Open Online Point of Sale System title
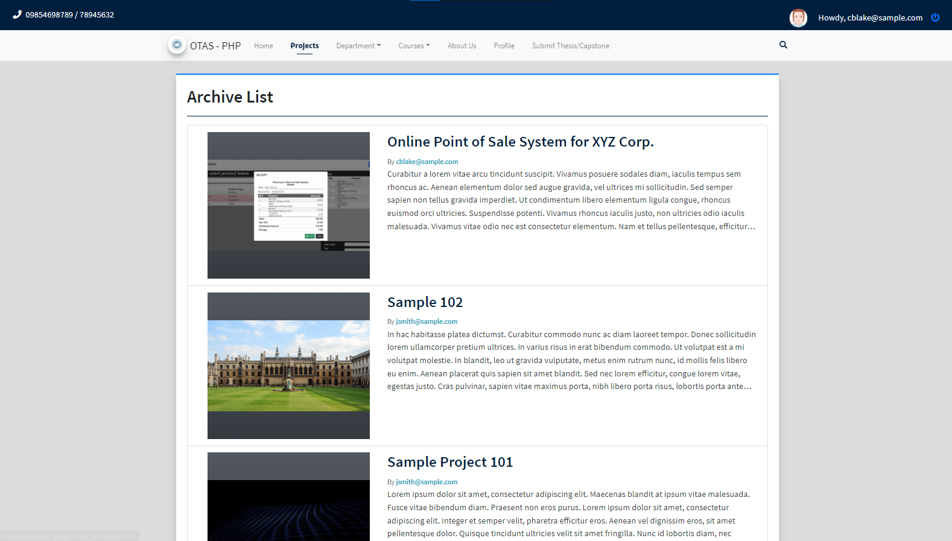This screenshot has width=952, height=541. (x=521, y=142)
